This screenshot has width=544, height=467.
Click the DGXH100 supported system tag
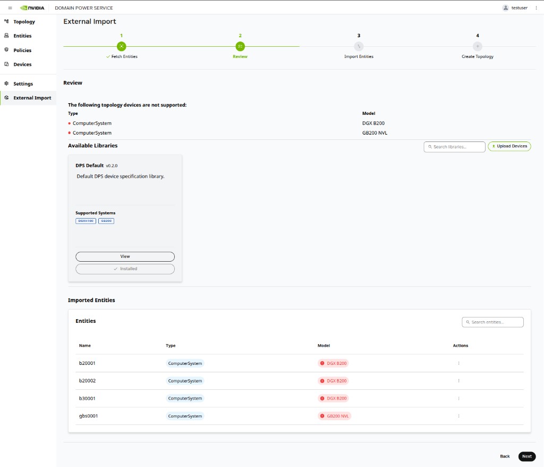(x=86, y=221)
